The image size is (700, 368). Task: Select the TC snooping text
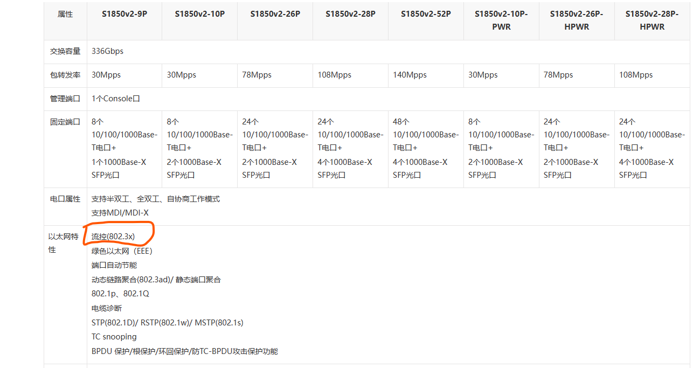114,337
